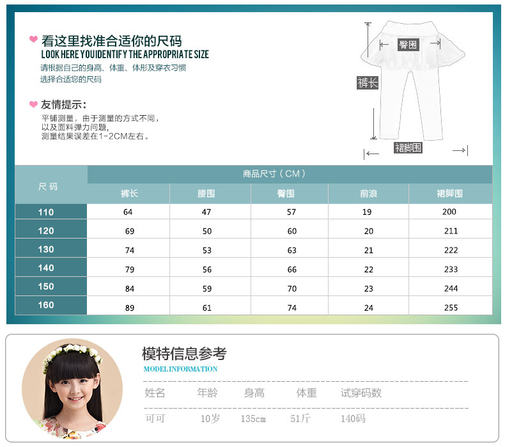Viewport: 505px width, 447px height.
Task: Select the 腰围 column header
Action: [206, 194]
